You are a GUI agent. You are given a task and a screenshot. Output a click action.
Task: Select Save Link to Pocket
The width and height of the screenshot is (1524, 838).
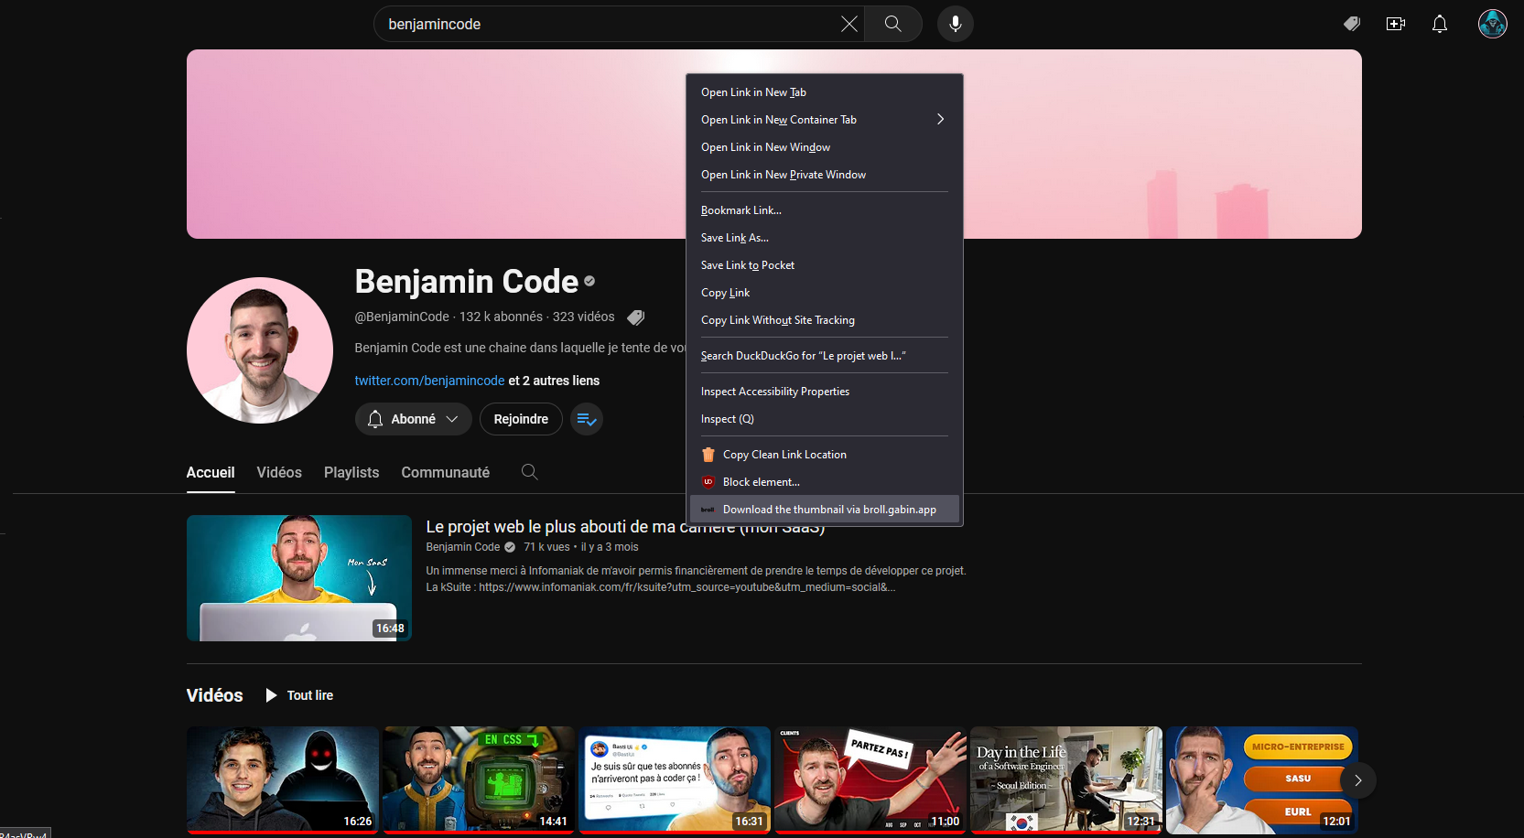pos(824,265)
